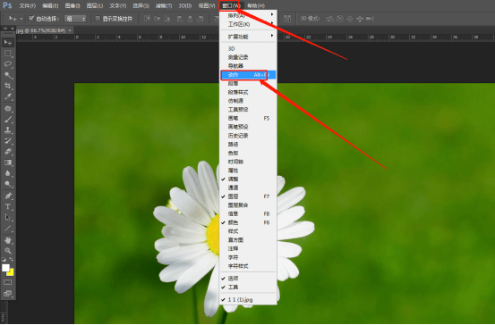Open Move tool preset picker arrow
Image resolution: width=495 pixels, height=325 pixels.
[x=21, y=19]
